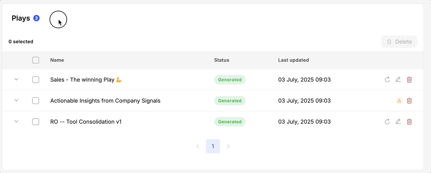The image size is (431, 173).
Task: Open the Actionable Insights from Company Signals play
Action: click(x=105, y=101)
